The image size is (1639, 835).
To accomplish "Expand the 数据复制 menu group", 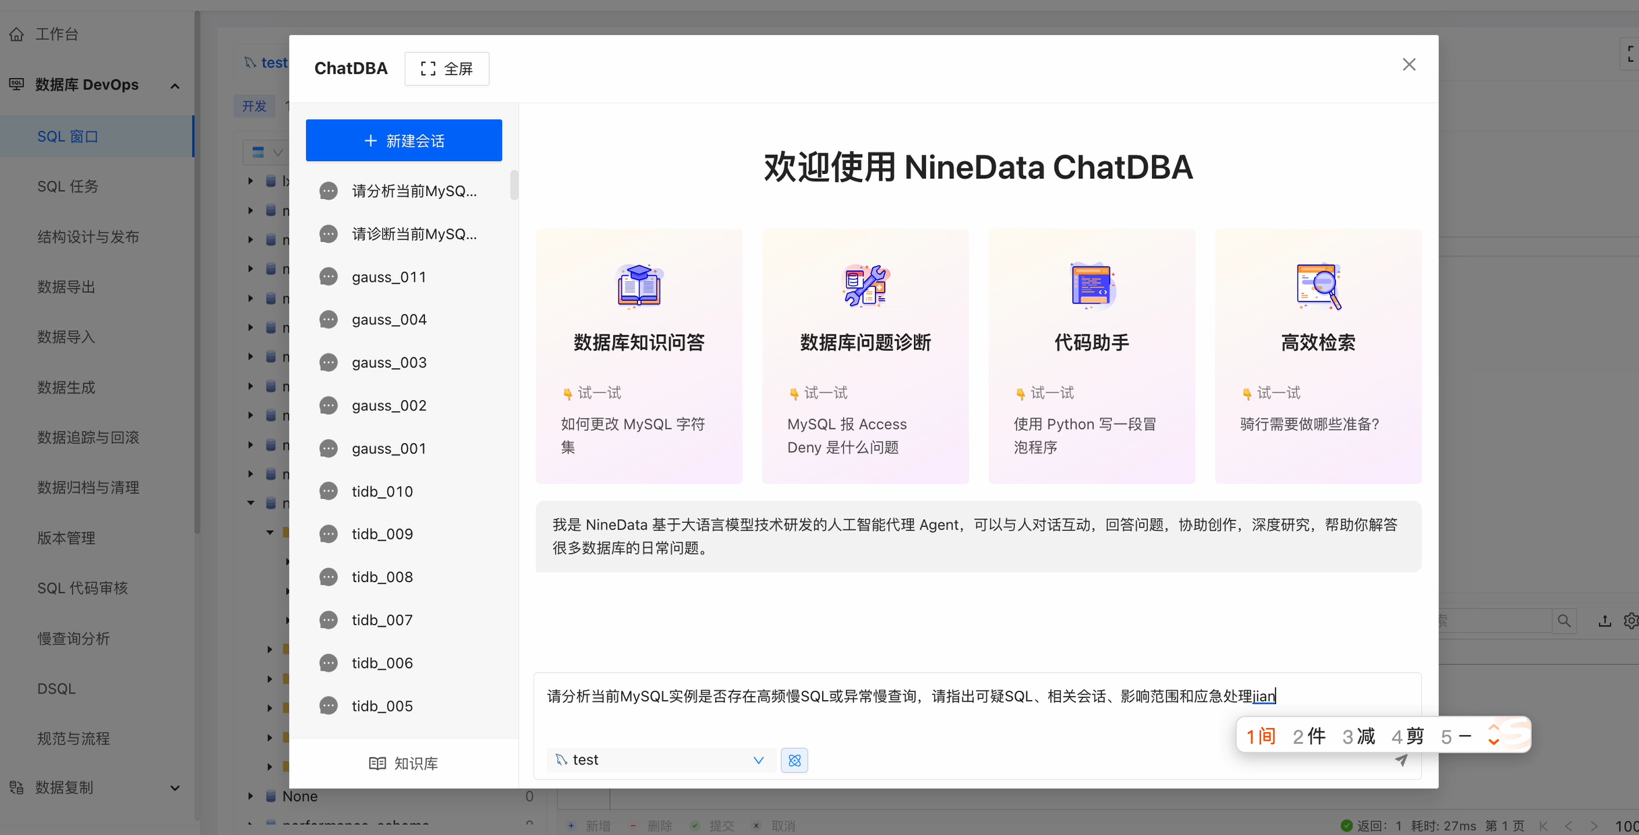I will [175, 788].
